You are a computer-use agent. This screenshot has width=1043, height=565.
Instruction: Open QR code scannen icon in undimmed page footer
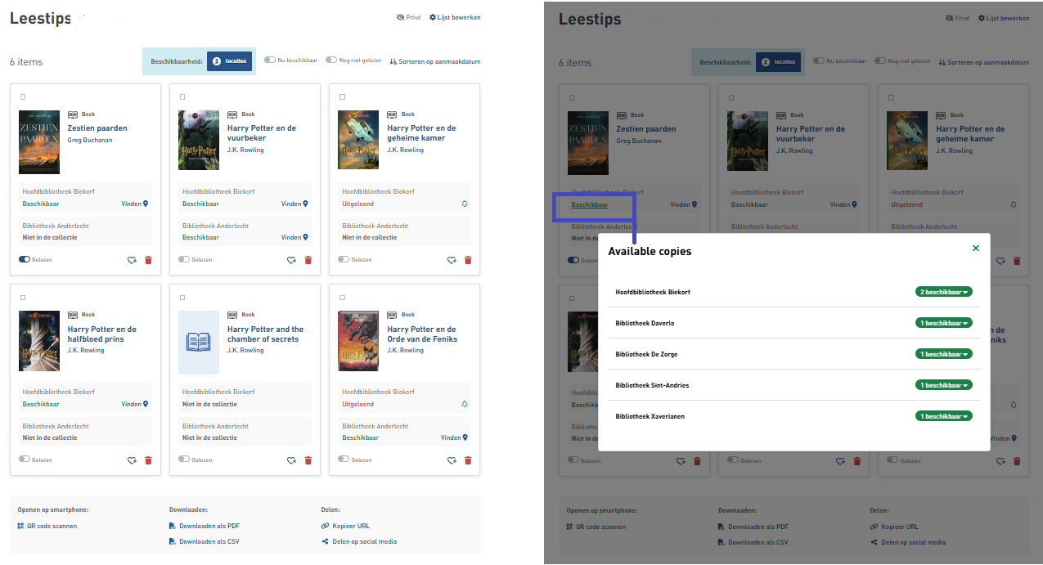click(20, 526)
